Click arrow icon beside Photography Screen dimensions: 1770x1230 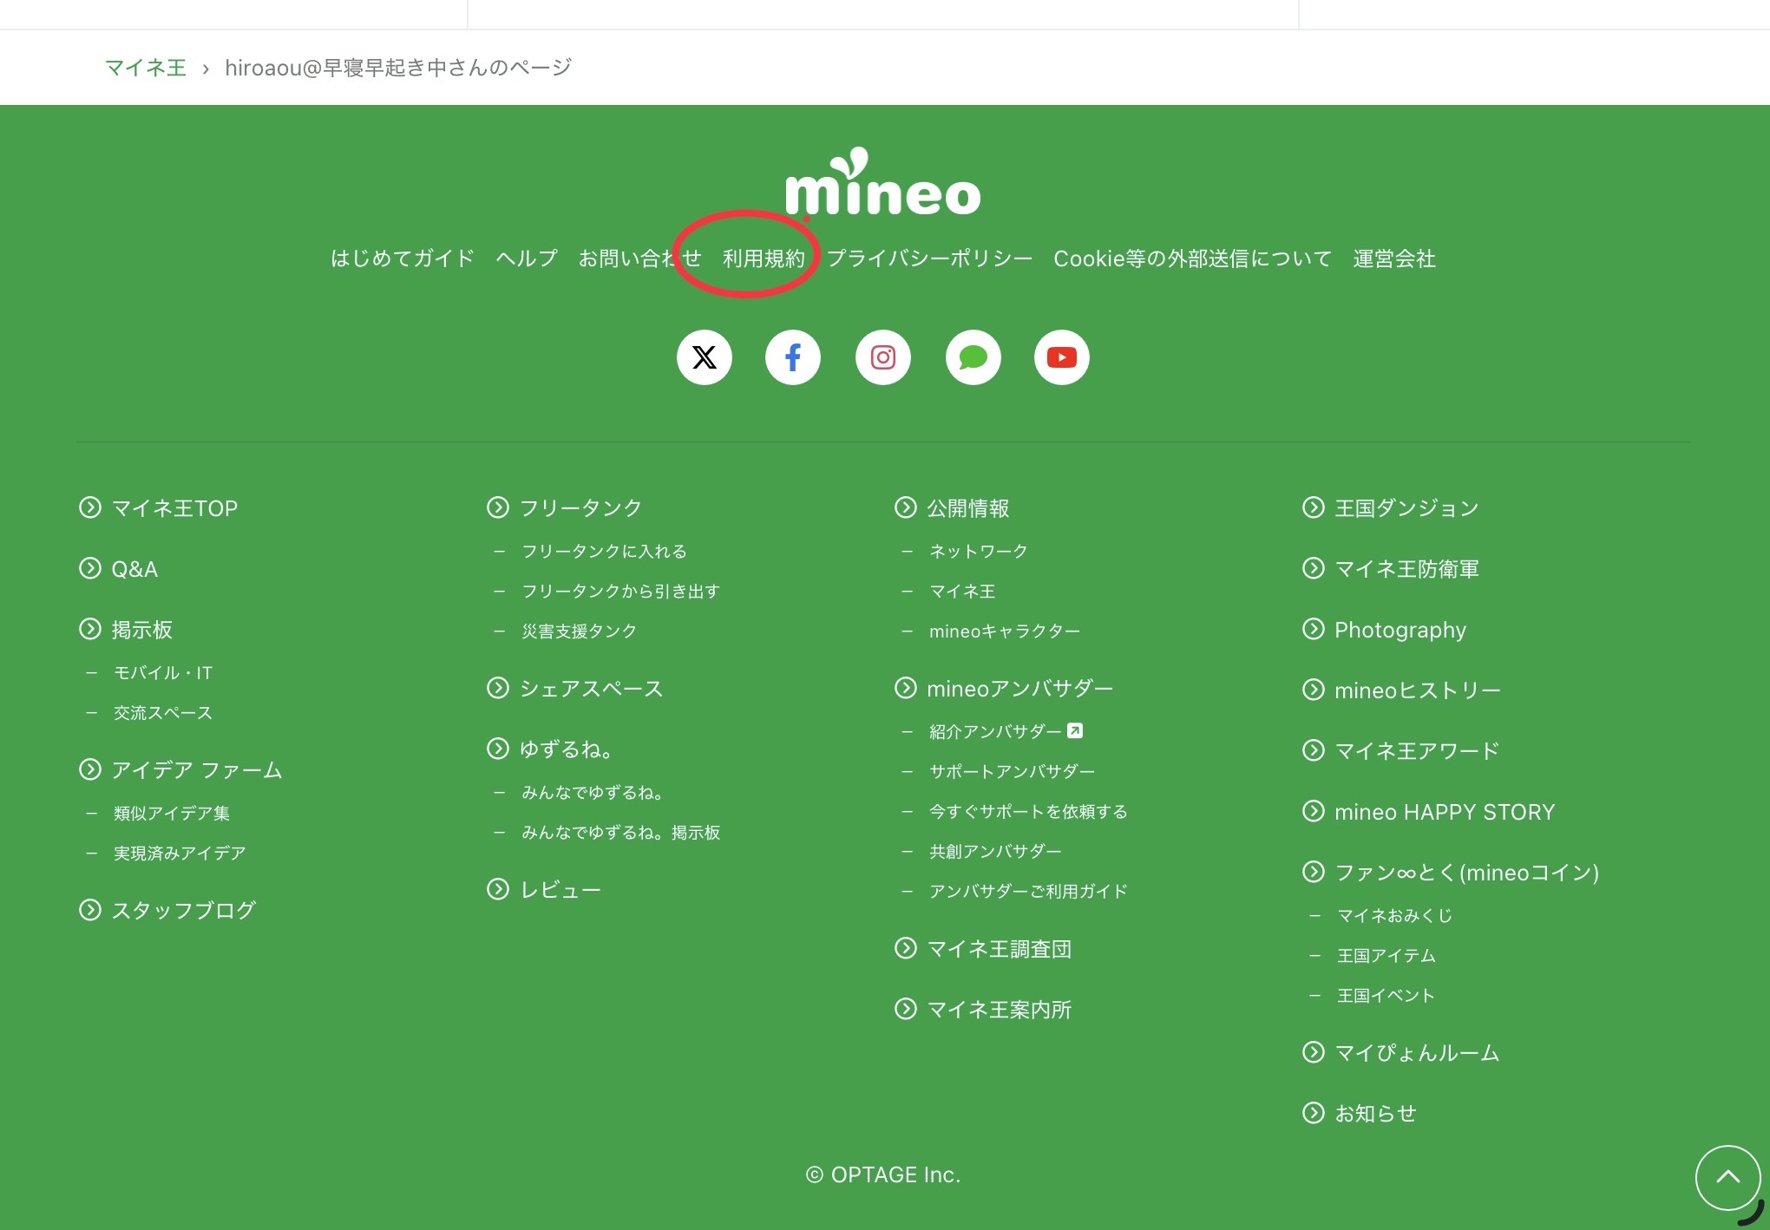coord(1314,629)
